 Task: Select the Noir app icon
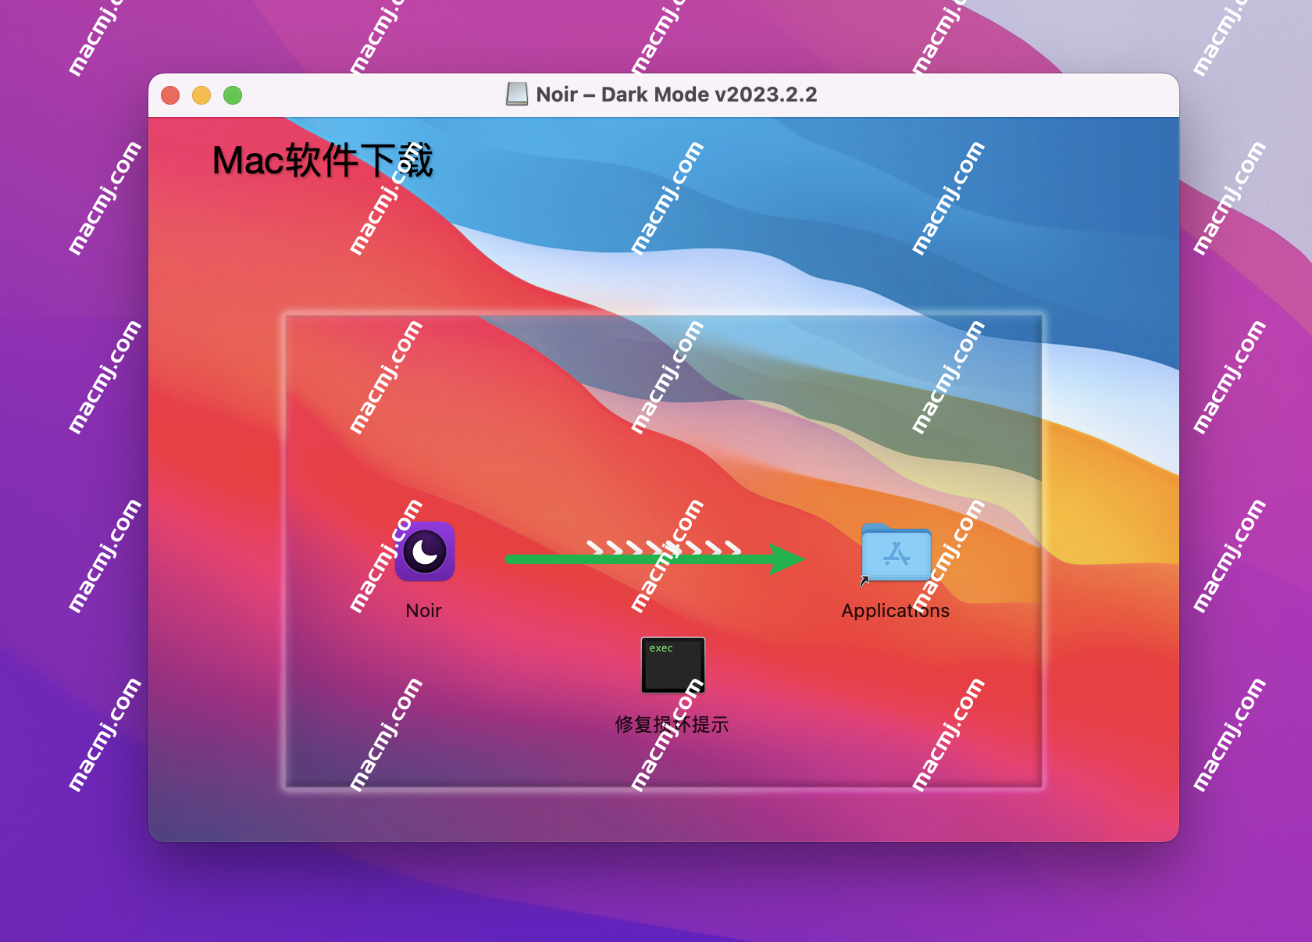click(x=425, y=551)
